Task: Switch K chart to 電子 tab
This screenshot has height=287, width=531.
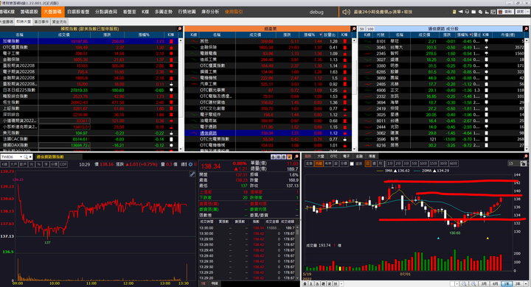Action: [x=347, y=157]
